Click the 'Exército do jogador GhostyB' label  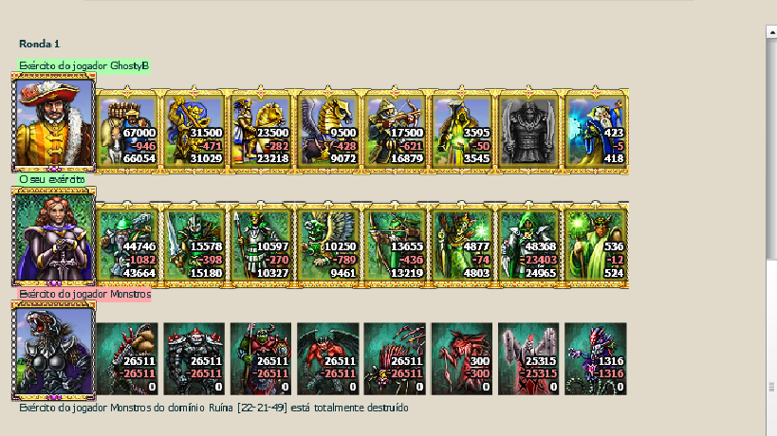pyautogui.click(x=83, y=65)
